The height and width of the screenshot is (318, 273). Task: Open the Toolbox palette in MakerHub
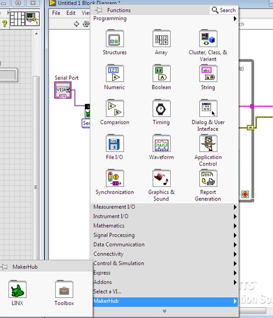64,289
